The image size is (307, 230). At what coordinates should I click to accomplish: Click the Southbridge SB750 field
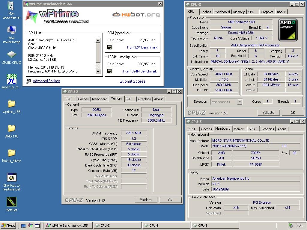(x=256, y=158)
